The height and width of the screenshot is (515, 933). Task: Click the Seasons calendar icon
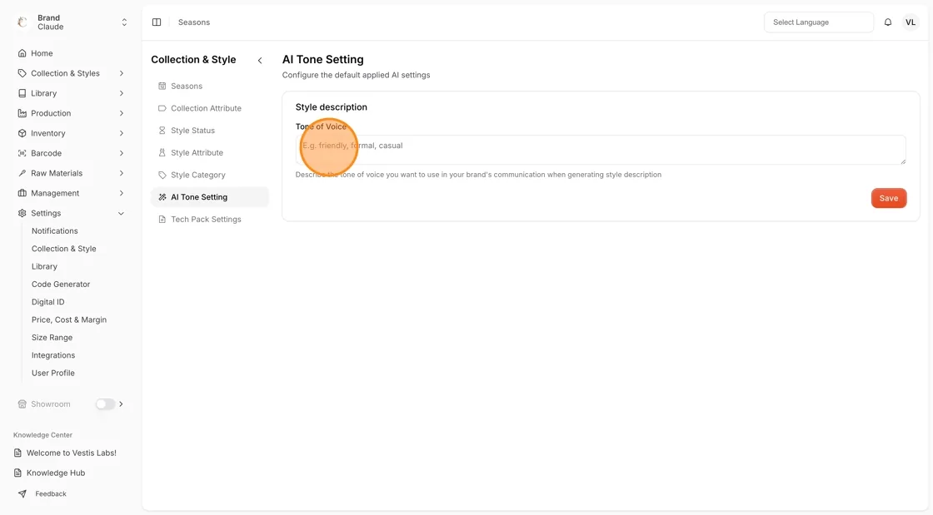[162, 87]
